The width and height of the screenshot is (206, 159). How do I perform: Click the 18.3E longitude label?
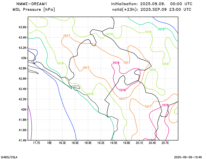click(x=62, y=143)
